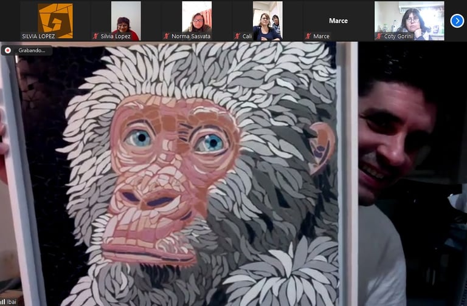Select Marce participant tile
Viewport: 467px width, 306px height.
[338, 21]
